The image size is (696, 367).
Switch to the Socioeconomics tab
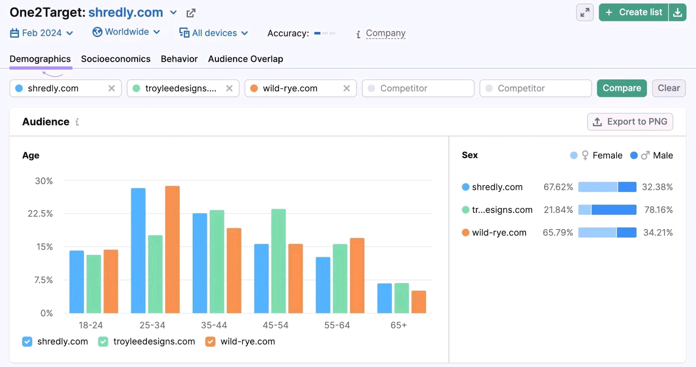click(116, 59)
